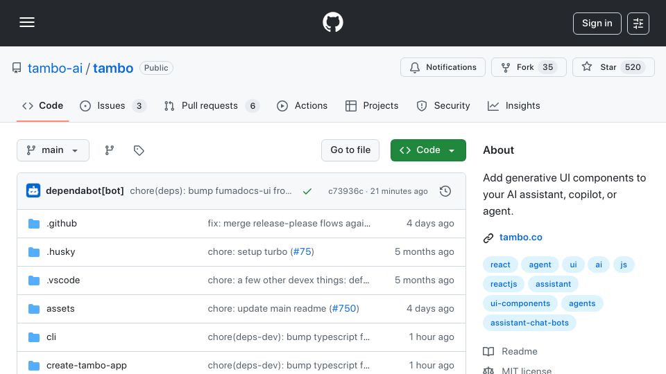This screenshot has width=666, height=374.
Task: Open the assets folder
Action: [x=60, y=309]
